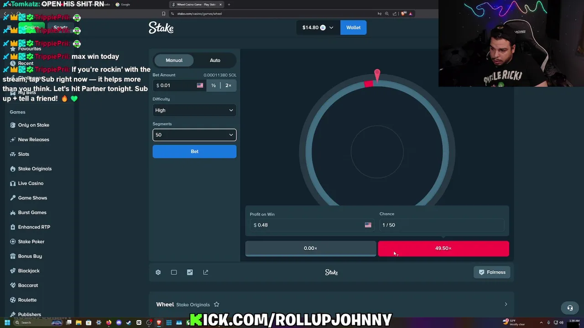Select the Wheel Casino Game browser tab
The height and width of the screenshot is (328, 584).
point(196,5)
